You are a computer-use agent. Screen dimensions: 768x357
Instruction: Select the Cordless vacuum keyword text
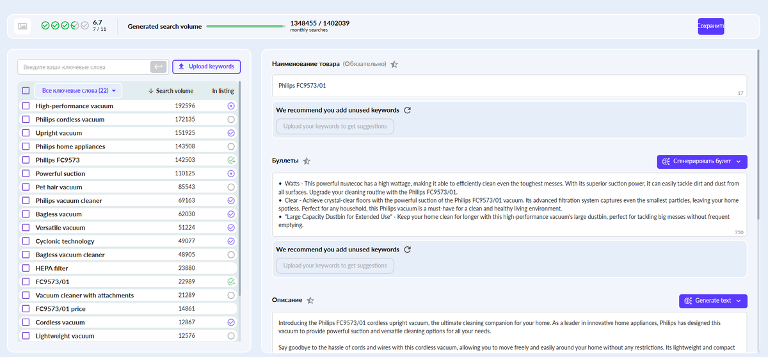(x=60, y=322)
